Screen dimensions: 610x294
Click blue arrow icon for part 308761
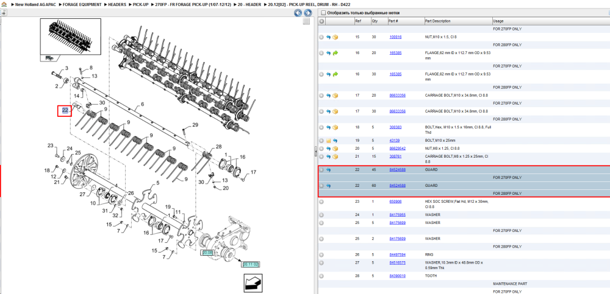pyautogui.click(x=328, y=156)
